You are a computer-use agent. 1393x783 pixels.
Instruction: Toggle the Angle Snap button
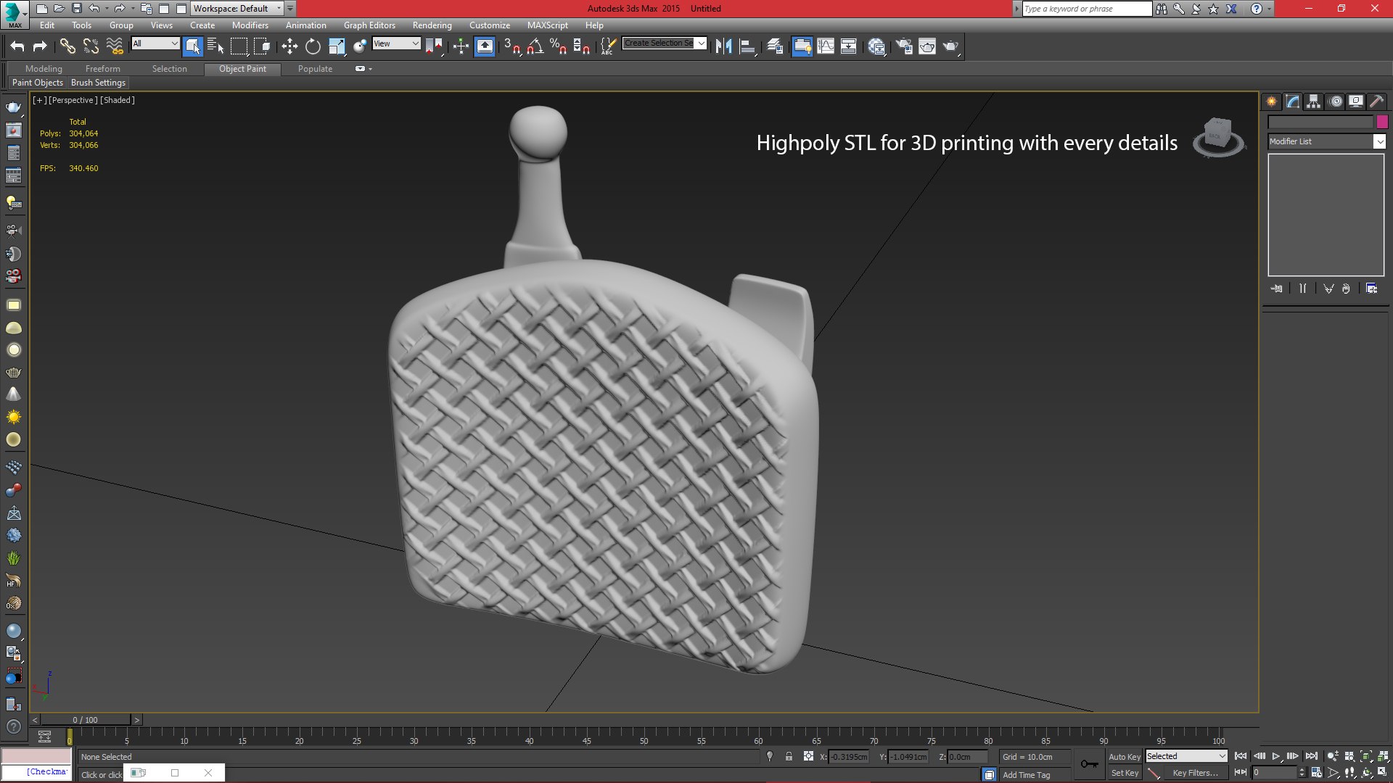(x=535, y=46)
